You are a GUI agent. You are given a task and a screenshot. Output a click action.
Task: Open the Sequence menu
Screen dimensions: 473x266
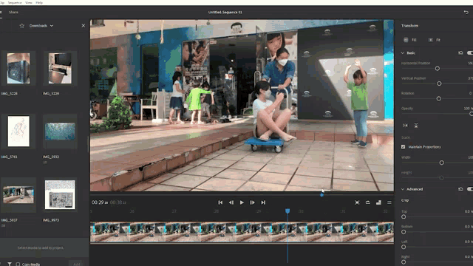pyautogui.click(x=15, y=2)
